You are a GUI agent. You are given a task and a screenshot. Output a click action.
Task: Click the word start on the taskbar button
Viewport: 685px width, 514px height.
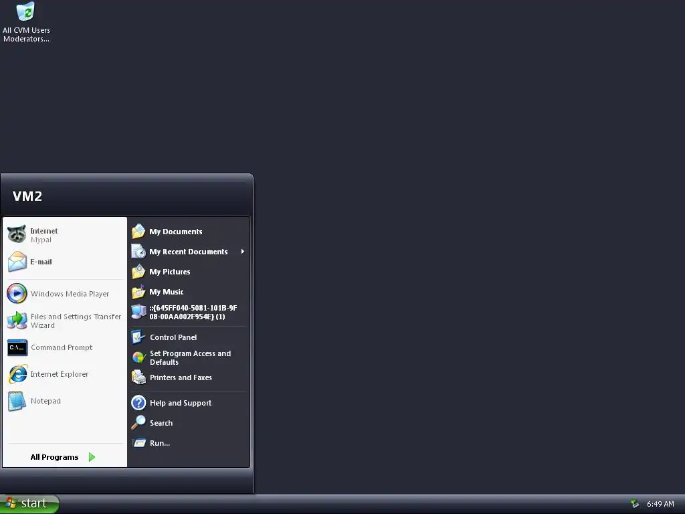[33, 503]
